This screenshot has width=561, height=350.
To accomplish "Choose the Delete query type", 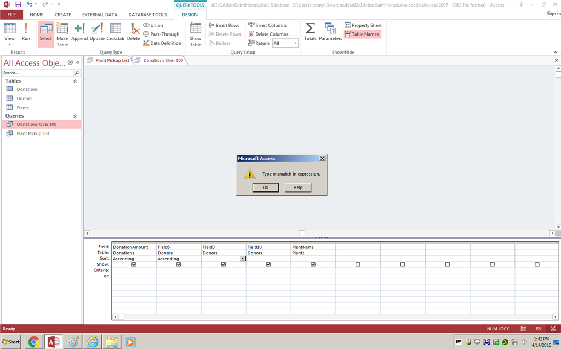I will click(134, 32).
